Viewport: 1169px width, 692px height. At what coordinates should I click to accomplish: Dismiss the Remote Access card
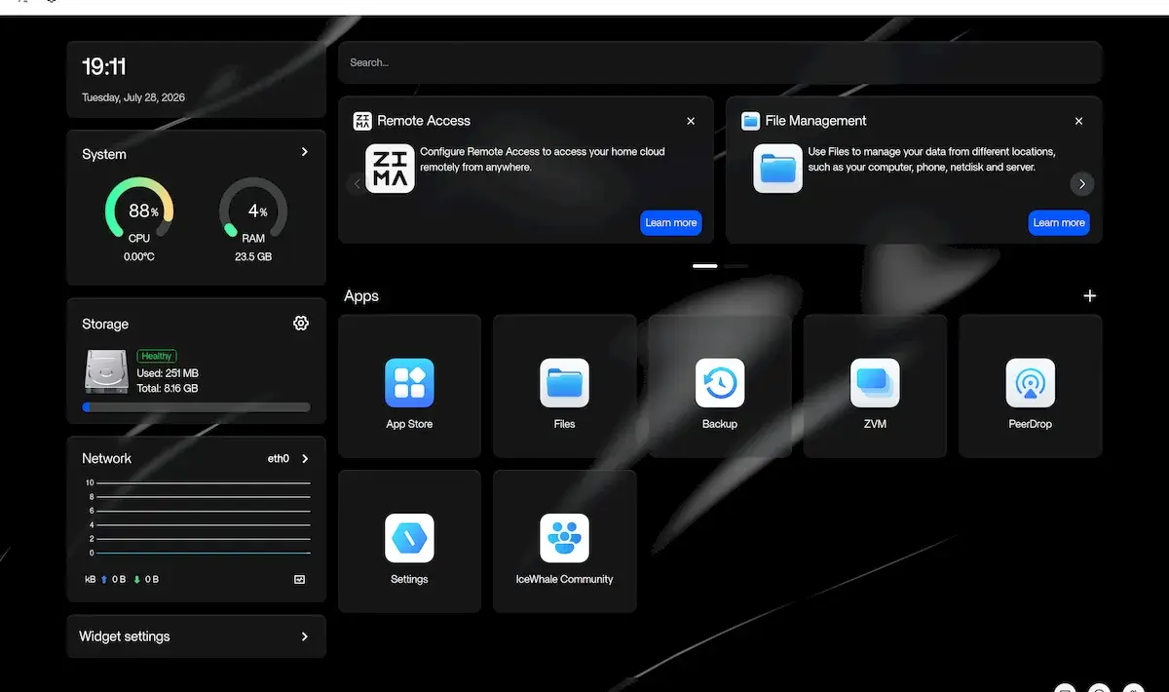pos(691,121)
